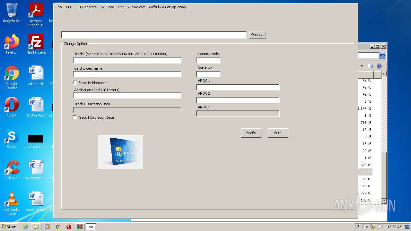
Task: Click Opera icon in taskbar
Action: coord(69,227)
